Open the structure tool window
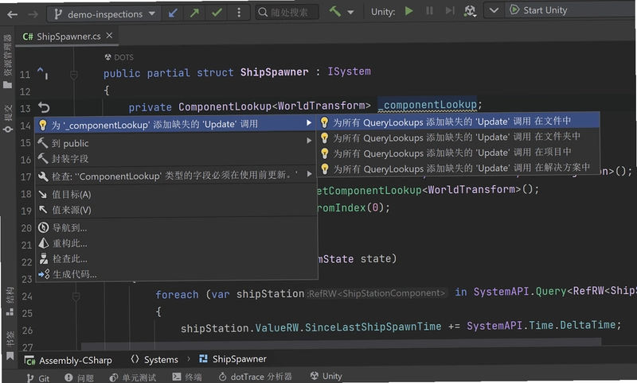Image resolution: width=637 pixels, height=383 pixels. [x=10, y=301]
